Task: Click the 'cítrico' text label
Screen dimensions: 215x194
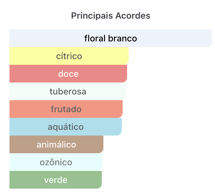Action: point(69,56)
